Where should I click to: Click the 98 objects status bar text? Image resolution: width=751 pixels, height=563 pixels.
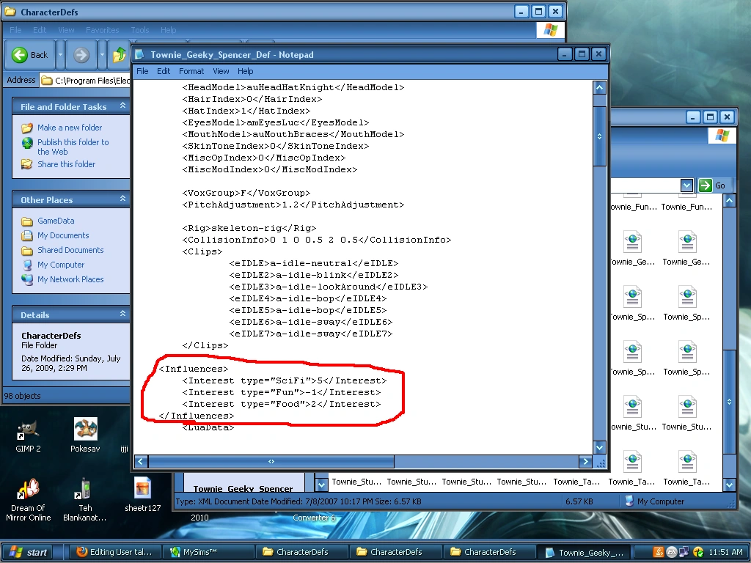[23, 396]
